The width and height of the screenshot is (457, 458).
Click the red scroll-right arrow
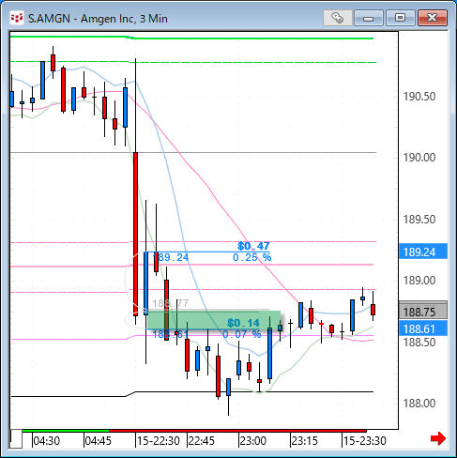pyautogui.click(x=438, y=438)
